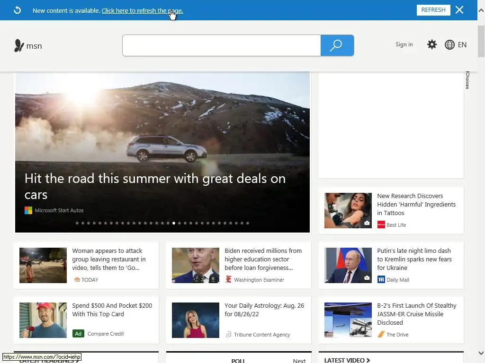The width and height of the screenshot is (485, 363).
Task: Click the scrollbar down arrow
Action: (x=481, y=353)
